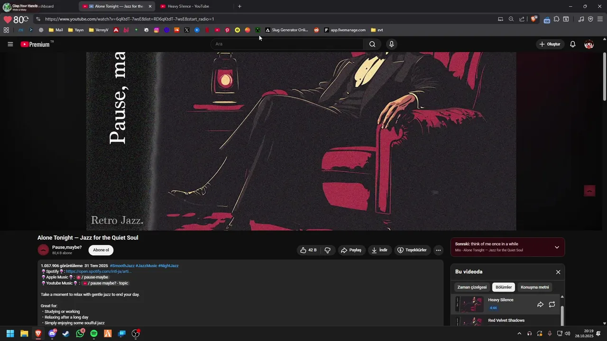
Task: Click the video player artwork
Action: point(301,141)
